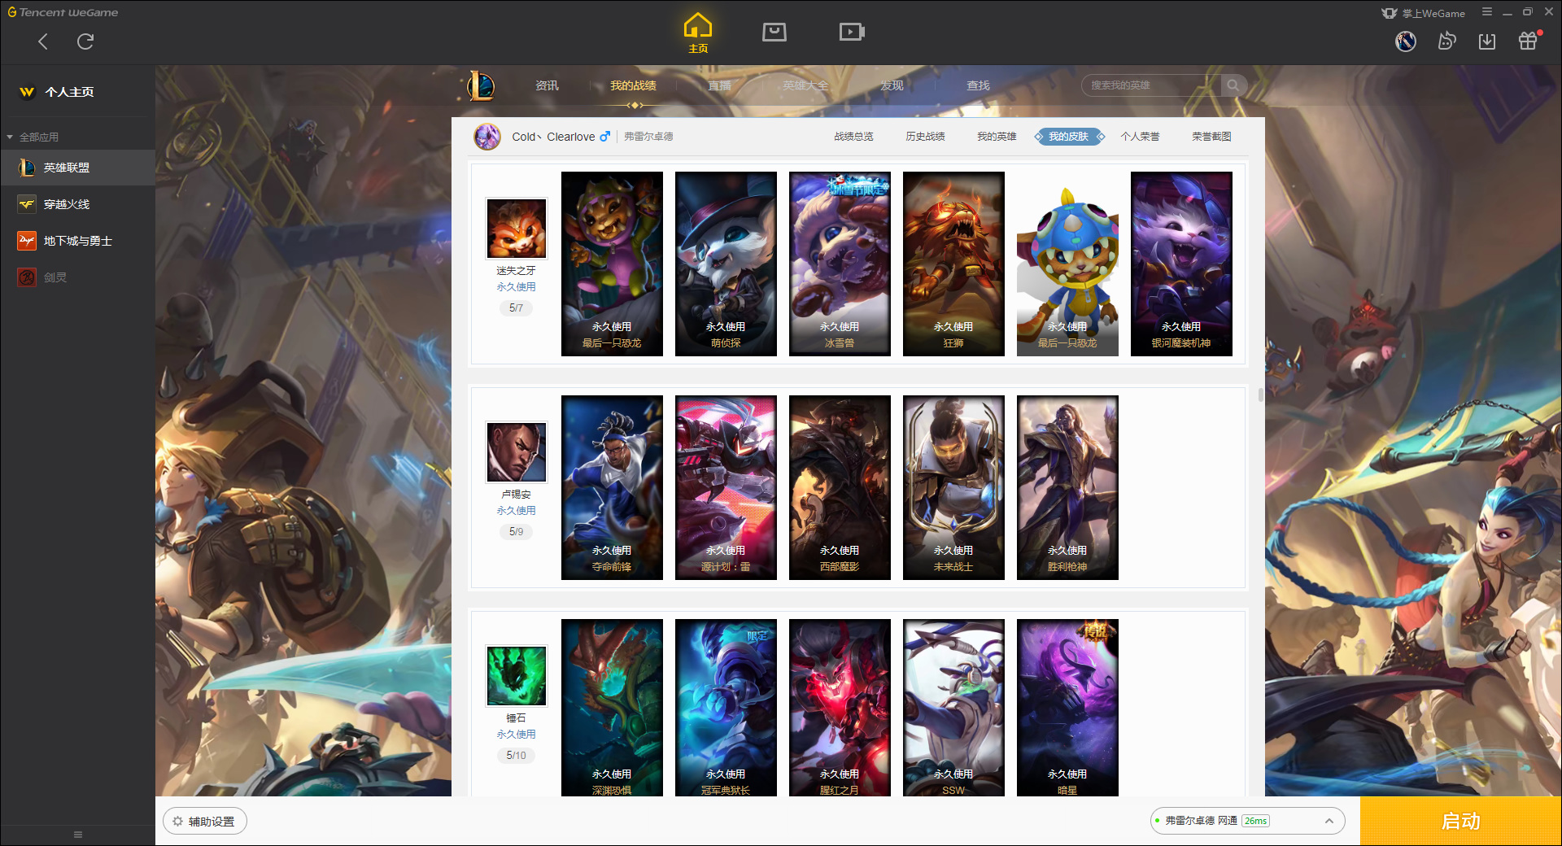
Task: Select 地下城与勇士 in the sidebar
Action: pos(77,241)
